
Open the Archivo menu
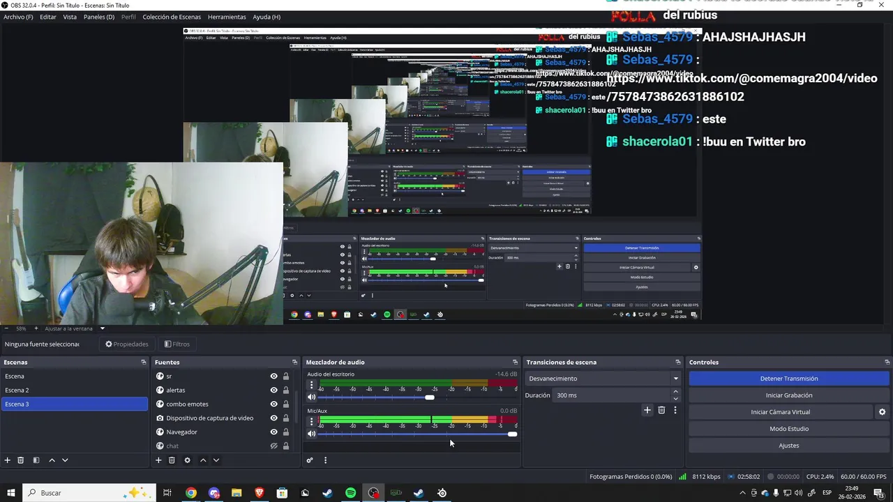point(18,17)
